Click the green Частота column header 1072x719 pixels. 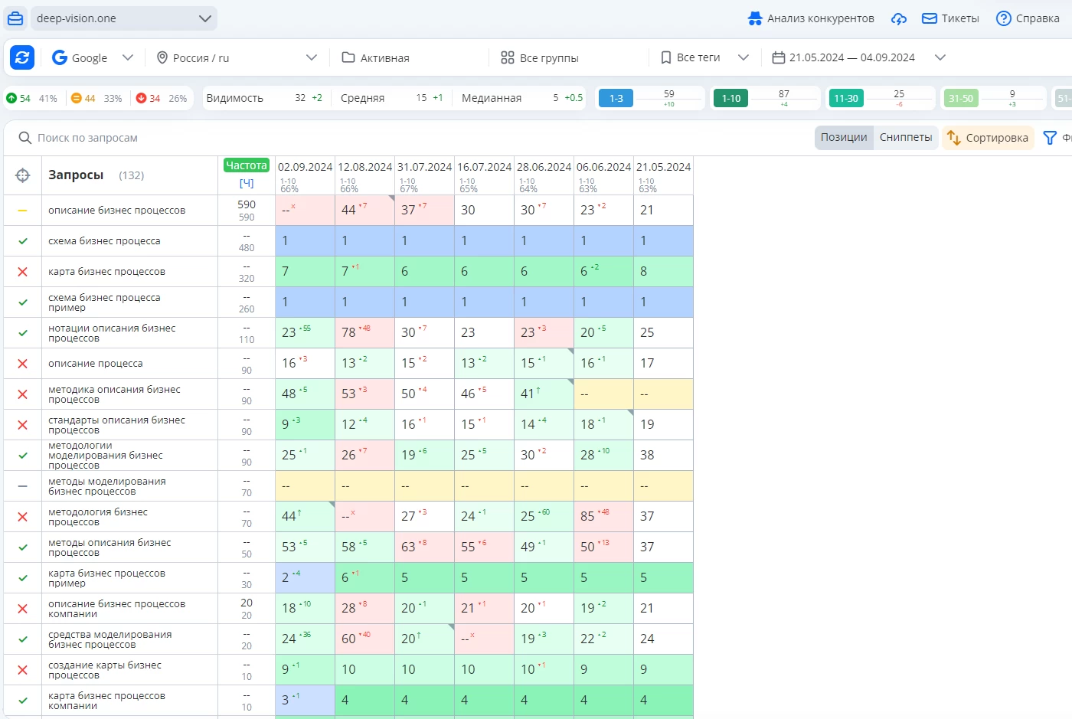[x=247, y=165]
